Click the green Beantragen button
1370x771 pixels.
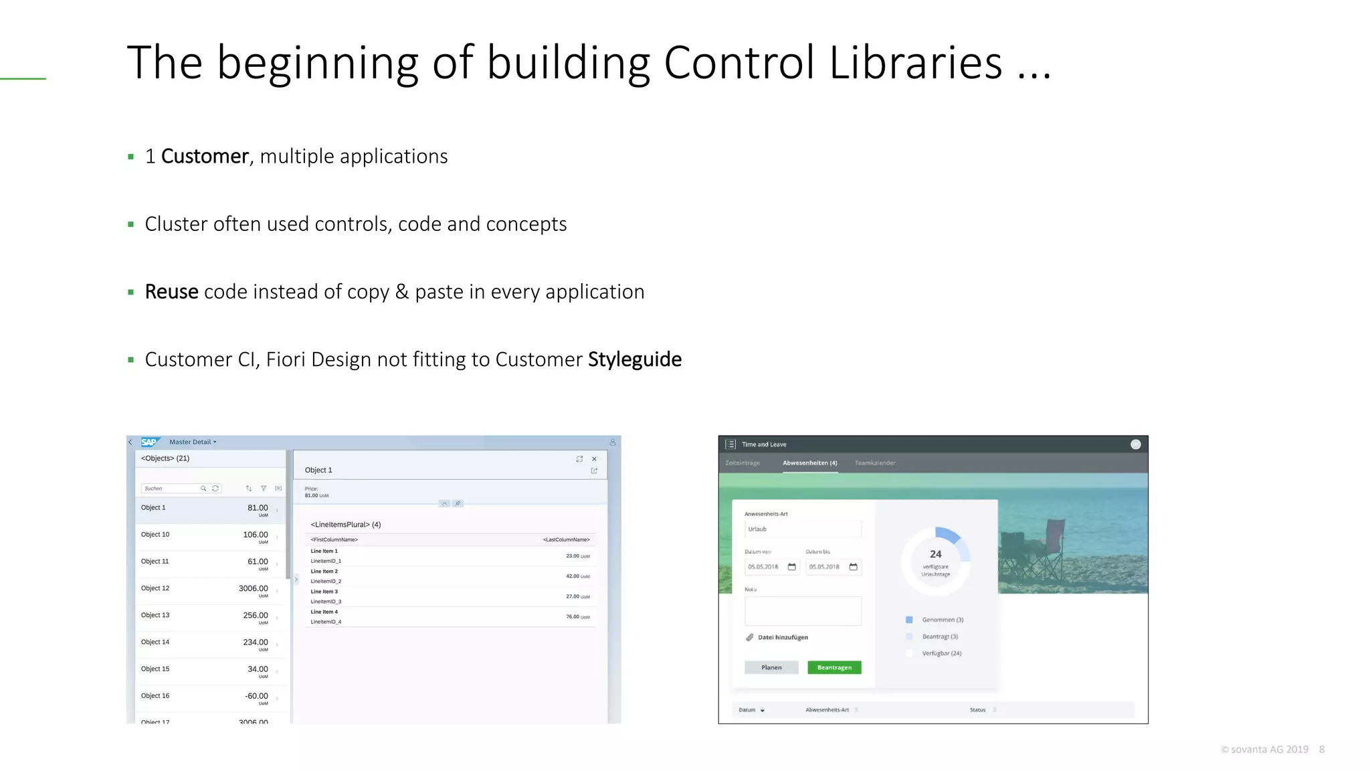pos(834,667)
